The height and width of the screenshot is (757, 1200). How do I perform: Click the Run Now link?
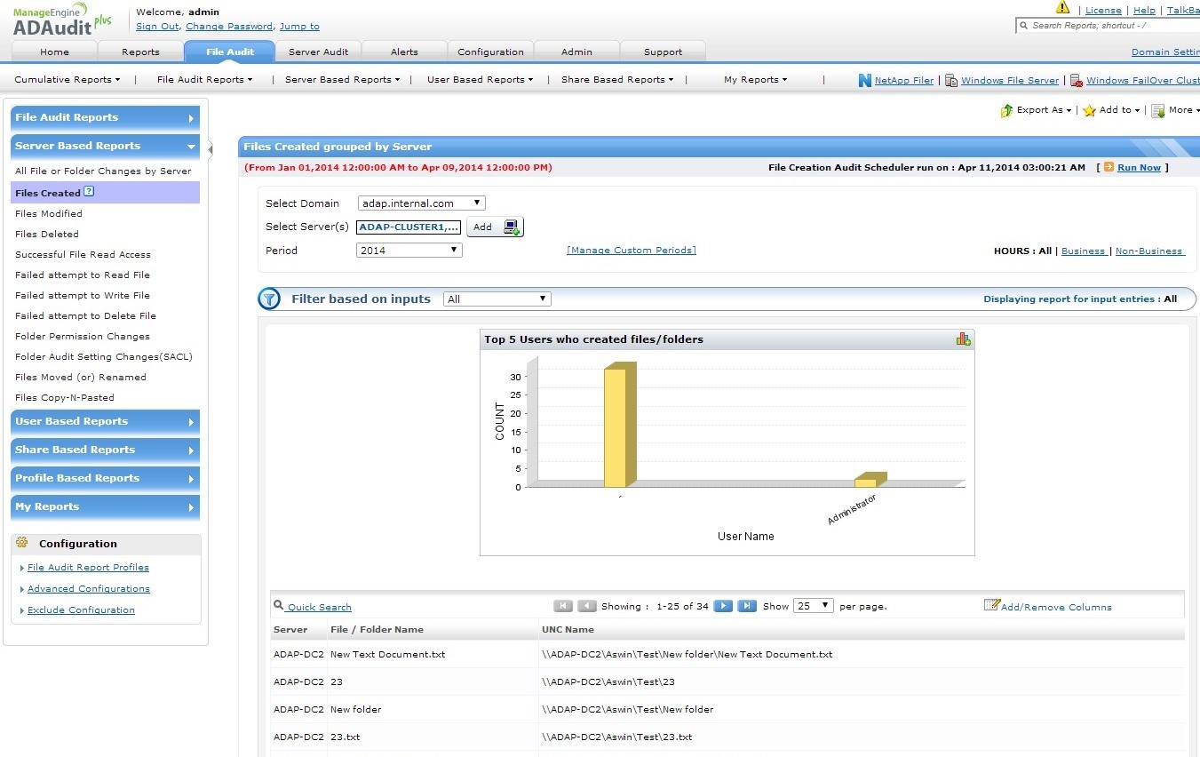[1139, 167]
